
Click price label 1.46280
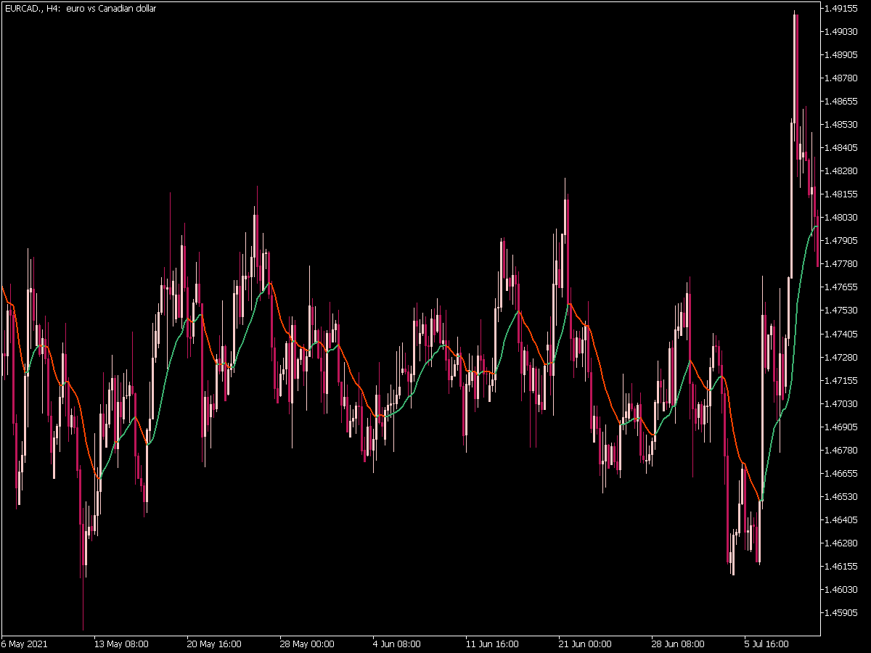842,543
